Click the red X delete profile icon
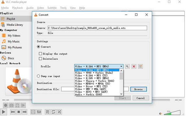 tap(134, 66)
